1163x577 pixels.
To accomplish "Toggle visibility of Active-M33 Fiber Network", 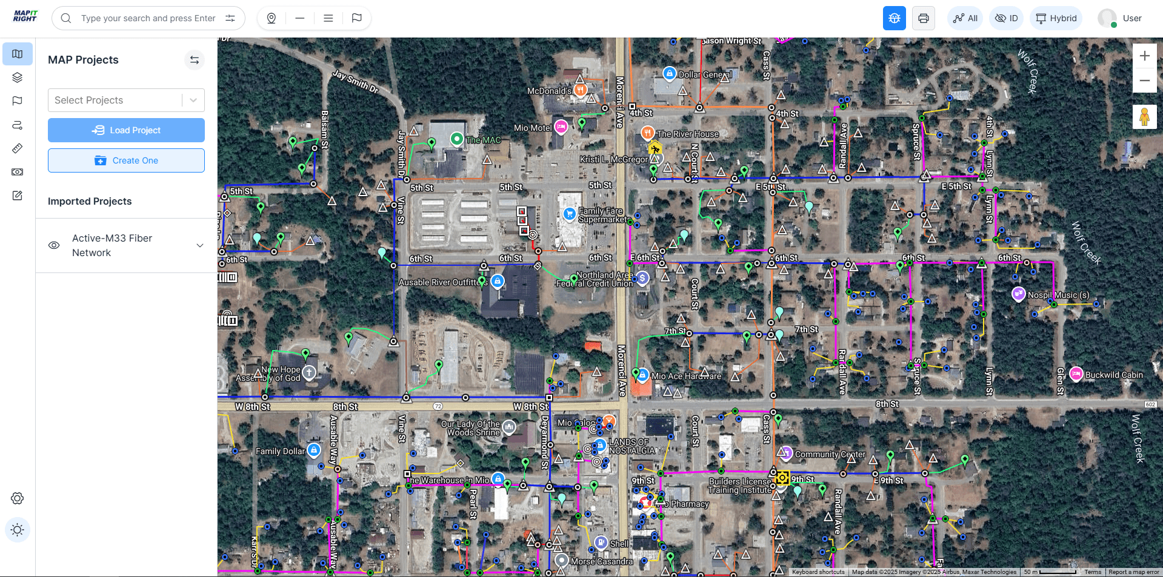I will pos(54,245).
